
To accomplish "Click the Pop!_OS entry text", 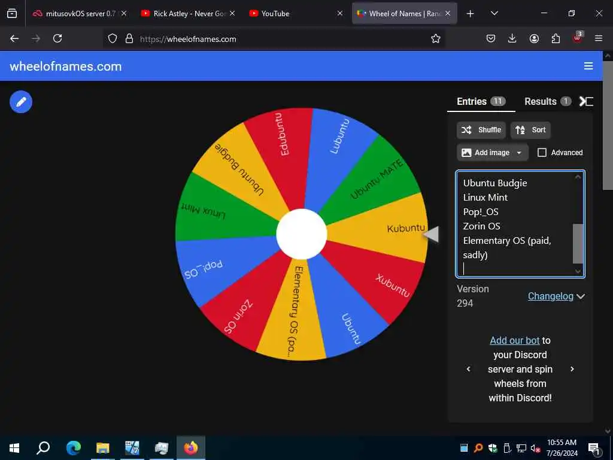I will click(x=481, y=211).
